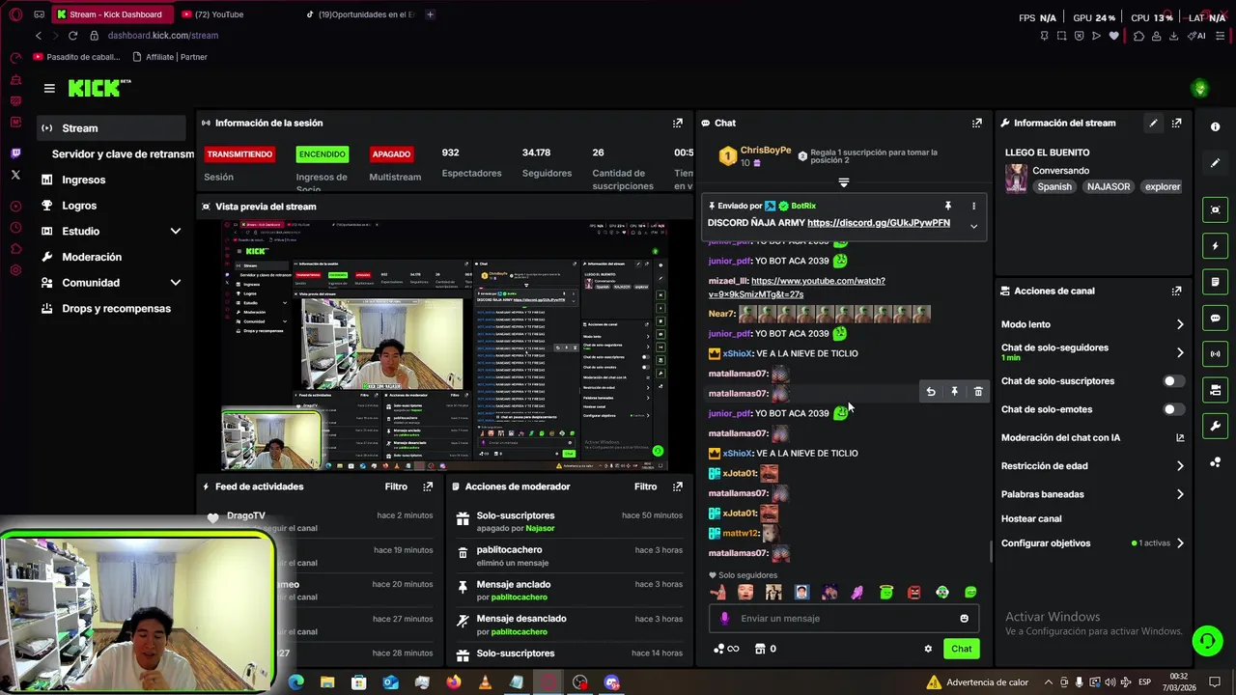Viewport: 1236px width, 695px height.
Task: Pop out the Acciones de canal panel
Action: (x=1176, y=291)
